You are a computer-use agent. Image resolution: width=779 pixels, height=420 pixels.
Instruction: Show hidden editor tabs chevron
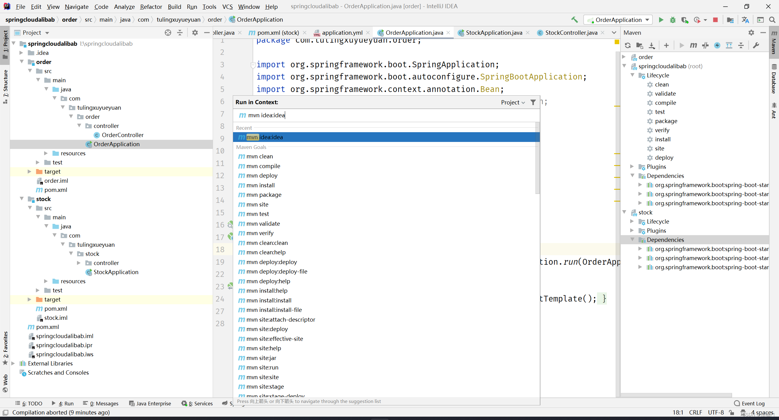tap(614, 33)
